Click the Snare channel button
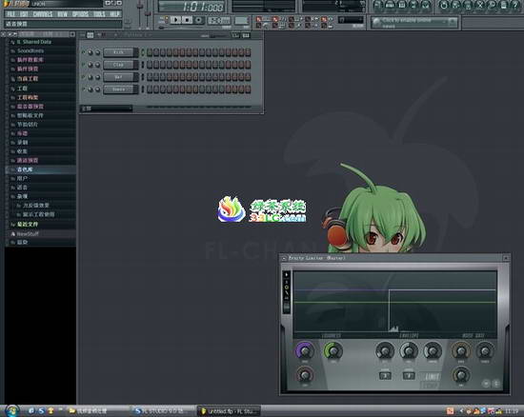The height and width of the screenshot is (417, 524). 119,89
